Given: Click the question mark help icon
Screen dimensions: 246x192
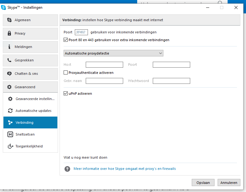Looking at the screenshot, I should pyautogui.click(x=67, y=169).
